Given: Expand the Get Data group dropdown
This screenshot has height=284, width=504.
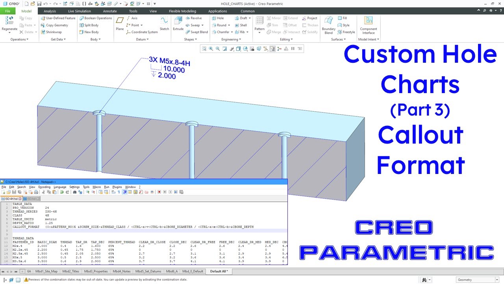Looking at the screenshot, I should coord(58,39).
